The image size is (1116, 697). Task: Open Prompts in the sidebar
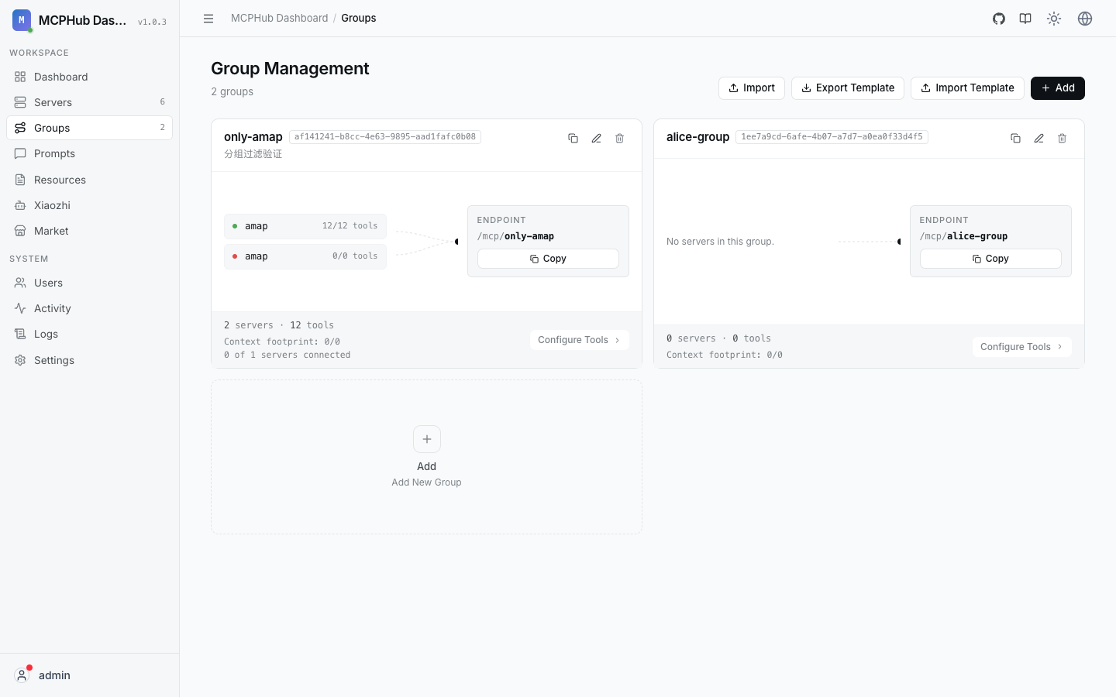pyautogui.click(x=89, y=153)
